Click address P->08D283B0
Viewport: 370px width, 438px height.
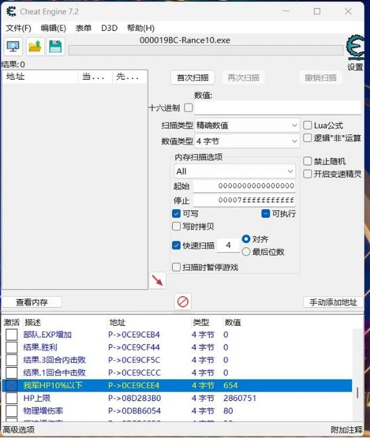point(134,398)
